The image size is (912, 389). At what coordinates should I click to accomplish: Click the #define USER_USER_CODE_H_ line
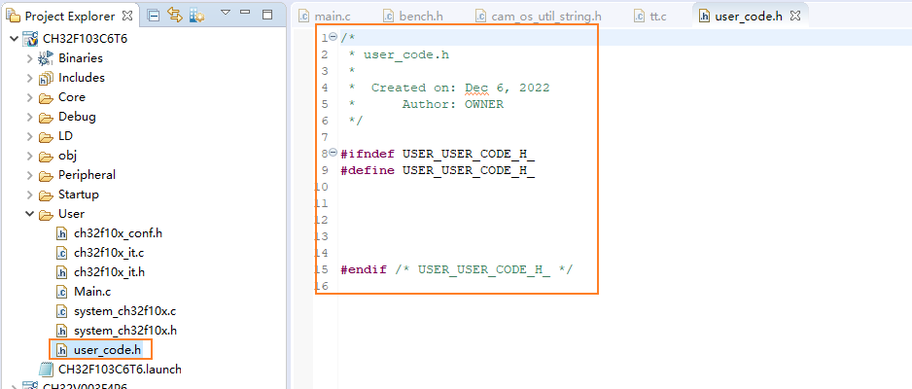pyautogui.click(x=438, y=170)
